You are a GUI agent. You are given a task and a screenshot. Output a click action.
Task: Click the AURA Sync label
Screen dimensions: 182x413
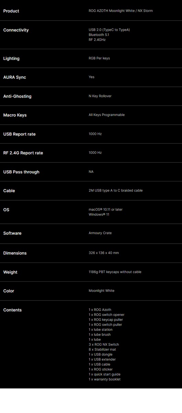point(14,77)
